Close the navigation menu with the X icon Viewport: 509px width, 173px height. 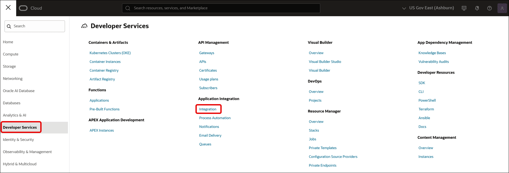pyautogui.click(x=8, y=7)
